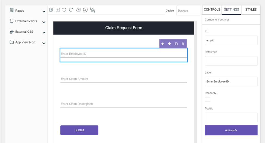
Task: Click the Submit button on form
Action: point(79,130)
